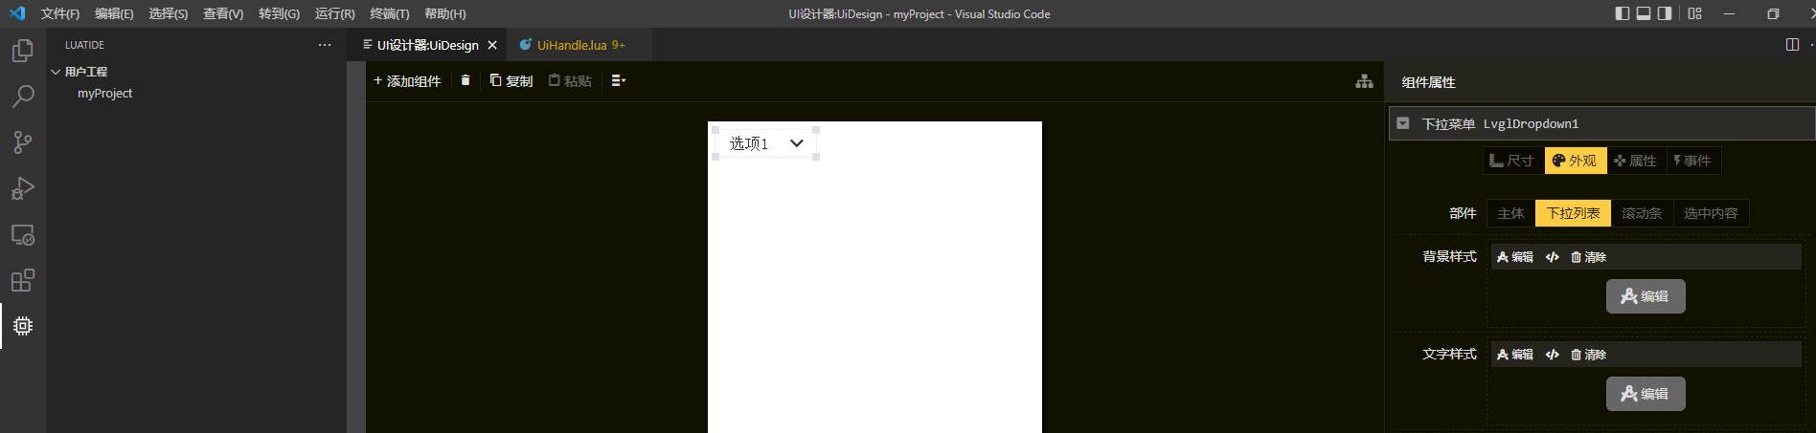The width and height of the screenshot is (1816, 433).
Task: Open the Extensions view
Action: [x=23, y=280]
